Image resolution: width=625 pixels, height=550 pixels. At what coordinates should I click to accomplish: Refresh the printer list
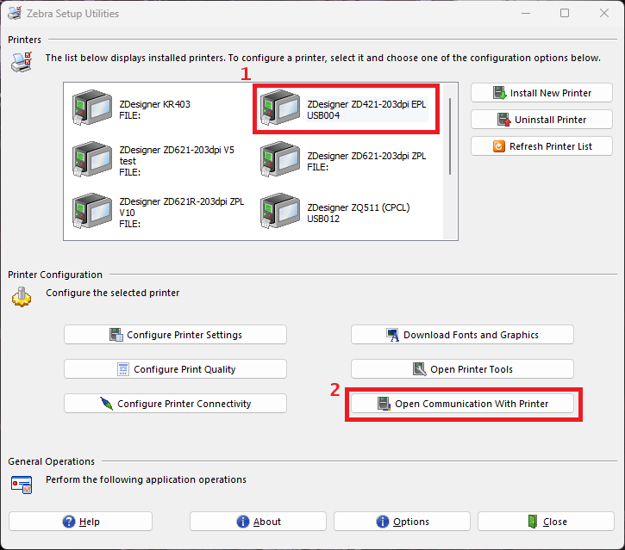pos(542,146)
